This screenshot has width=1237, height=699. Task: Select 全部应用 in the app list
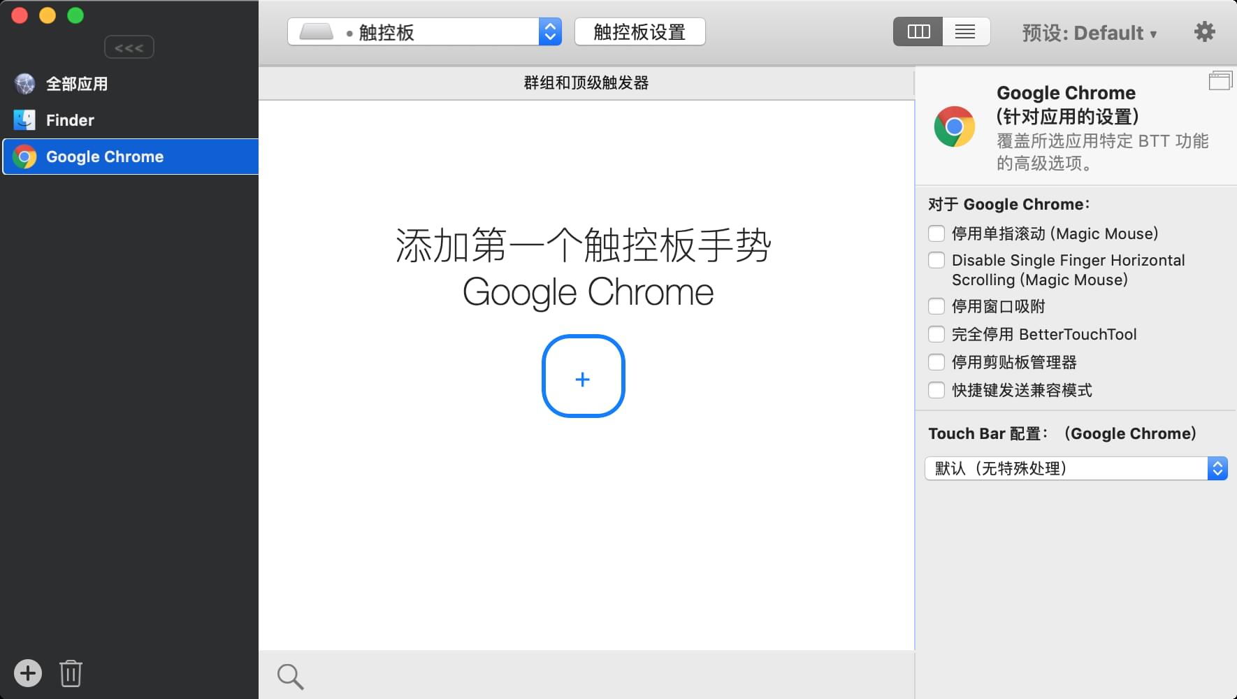tap(129, 84)
